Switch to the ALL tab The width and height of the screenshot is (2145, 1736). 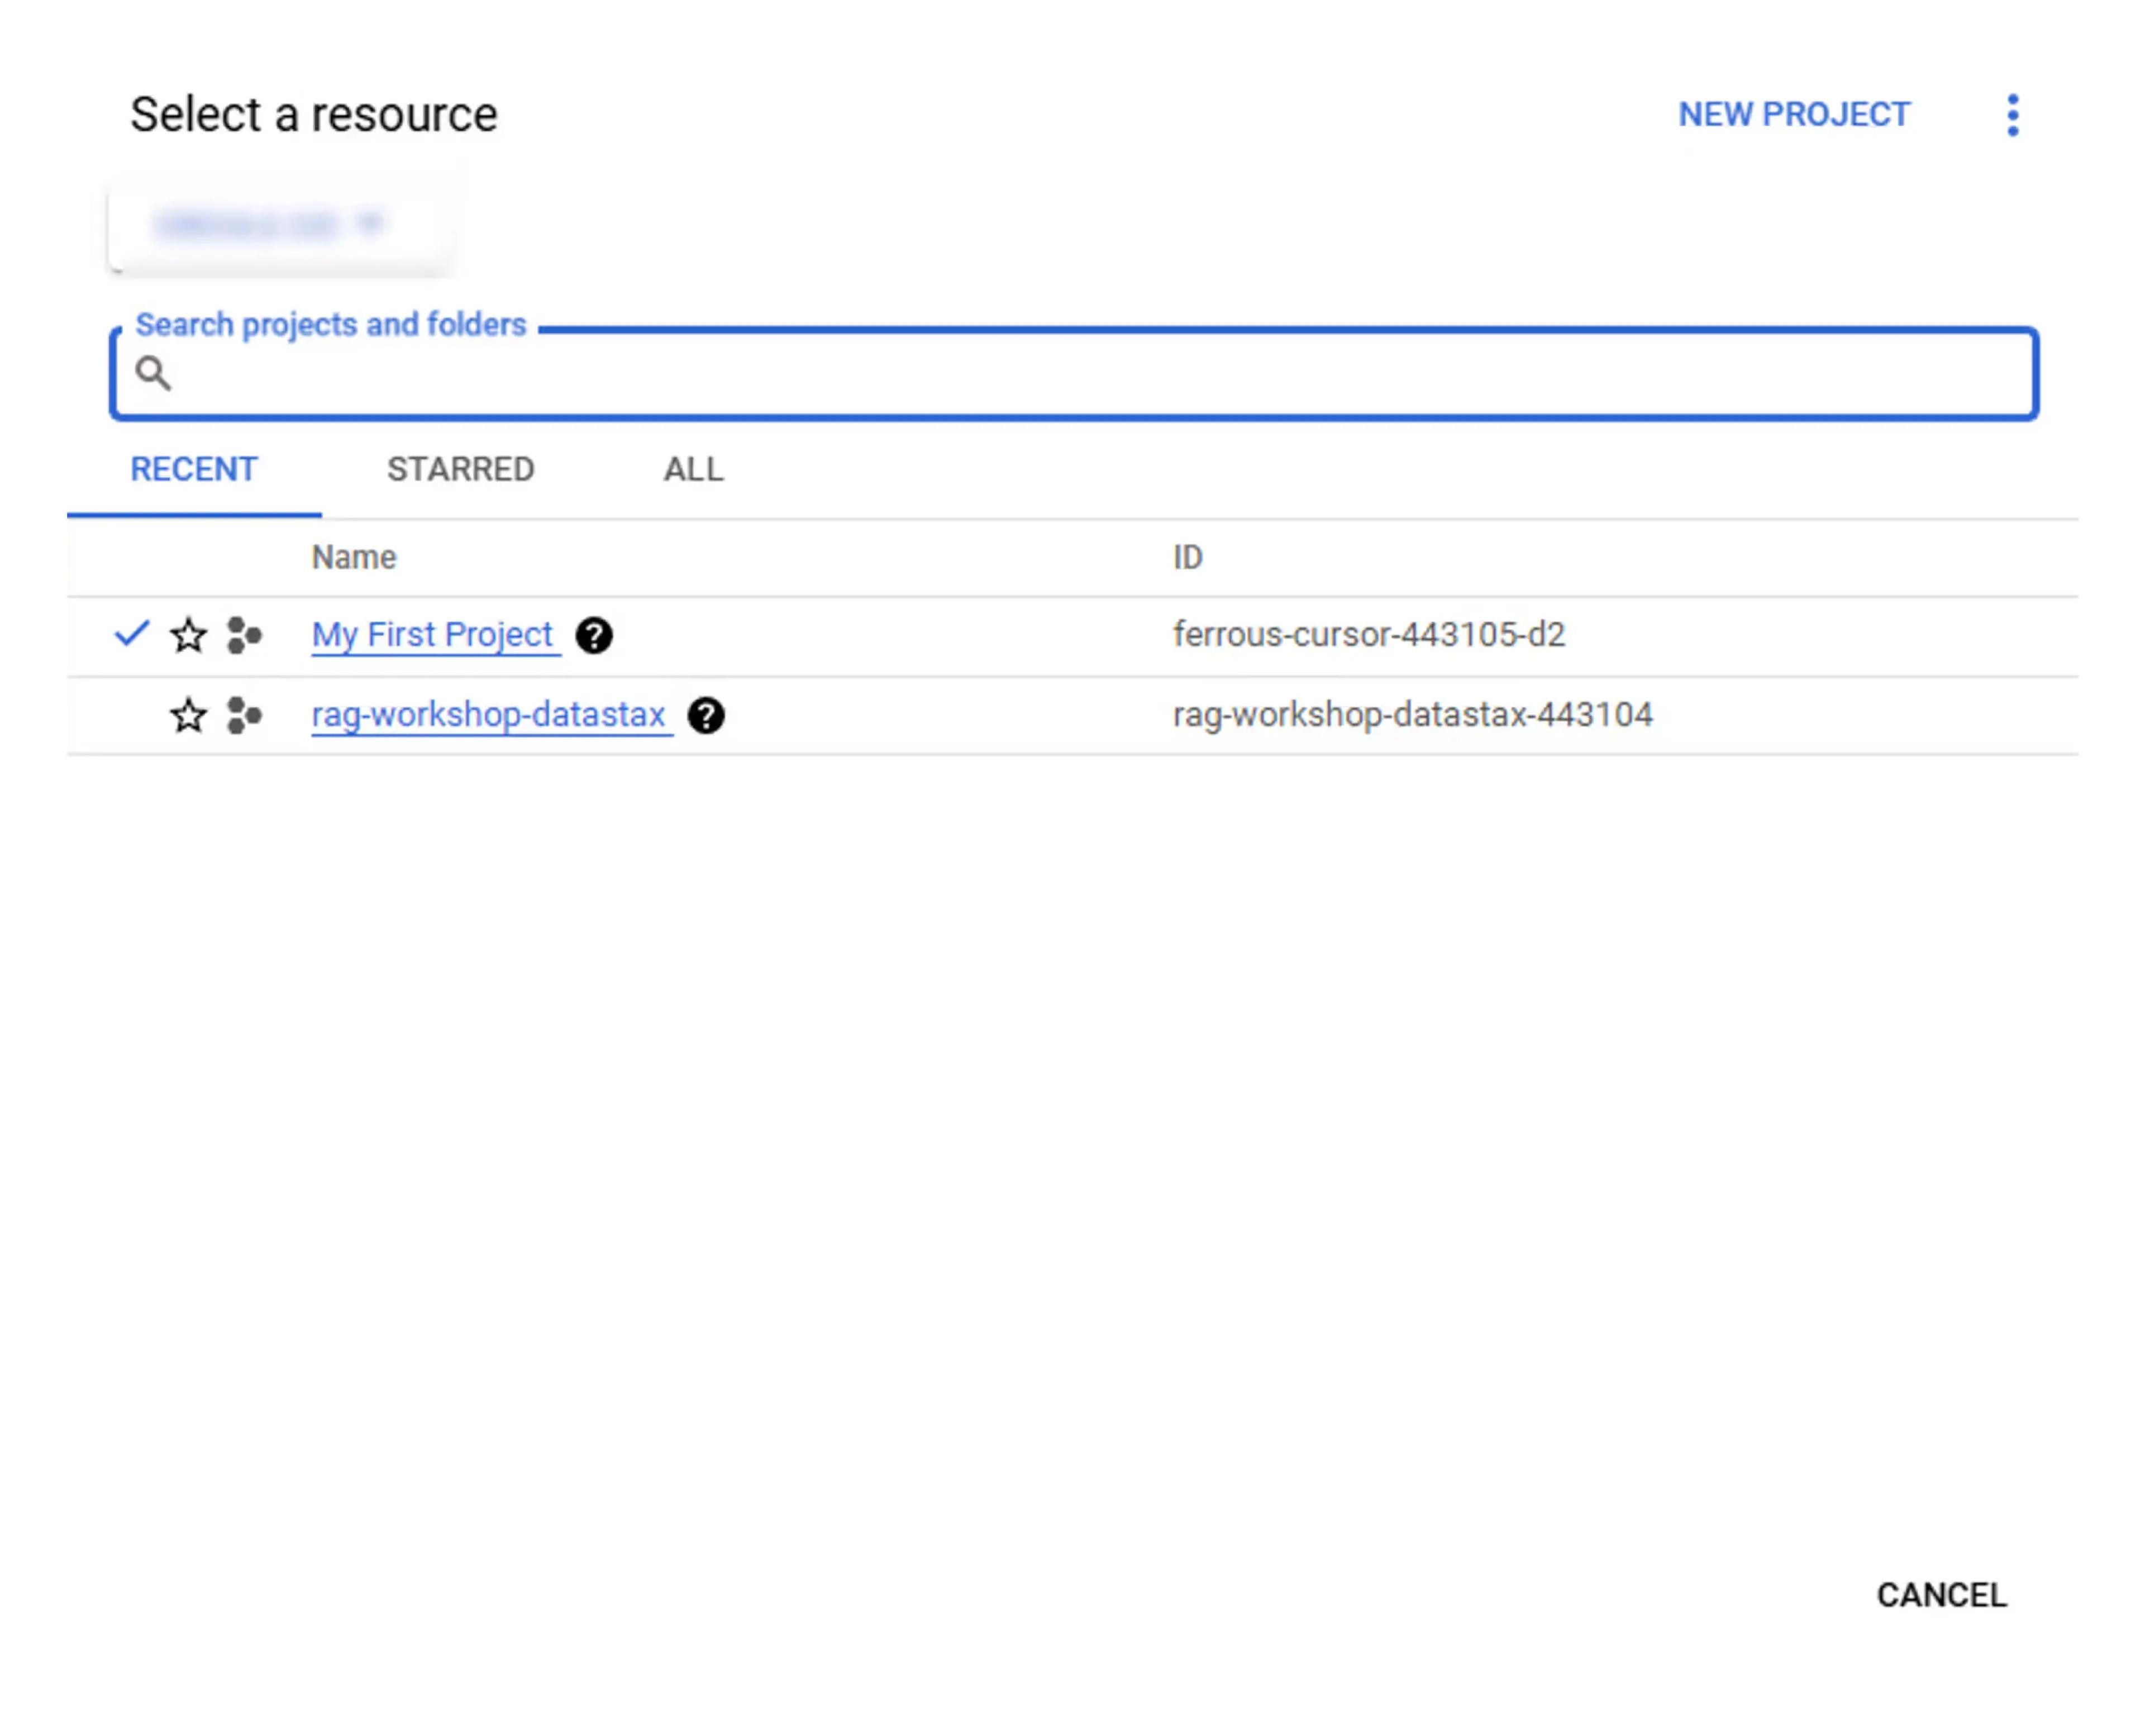point(694,470)
